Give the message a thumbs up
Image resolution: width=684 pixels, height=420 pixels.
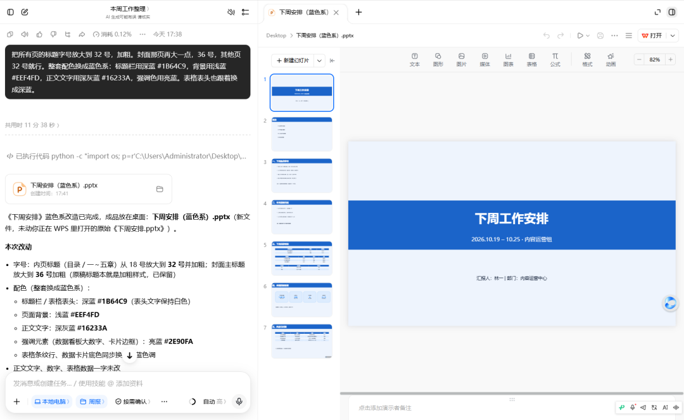click(x=39, y=34)
